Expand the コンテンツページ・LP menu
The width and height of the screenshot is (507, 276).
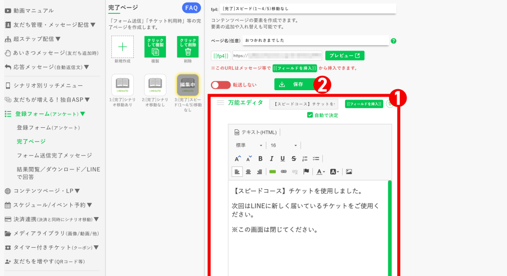pos(43,191)
